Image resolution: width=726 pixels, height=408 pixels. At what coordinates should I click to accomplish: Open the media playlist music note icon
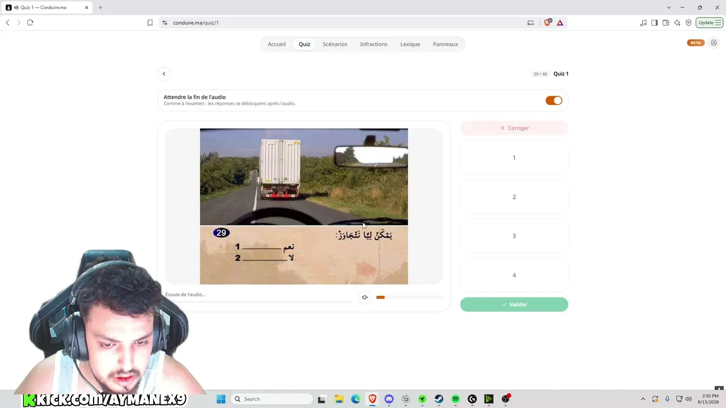click(643, 23)
